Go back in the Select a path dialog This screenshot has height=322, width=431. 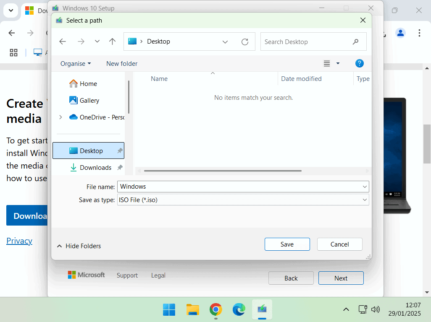(63, 42)
